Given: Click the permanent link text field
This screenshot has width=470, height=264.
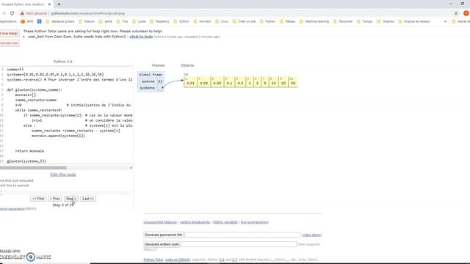Looking at the screenshot, I should 242,235.
